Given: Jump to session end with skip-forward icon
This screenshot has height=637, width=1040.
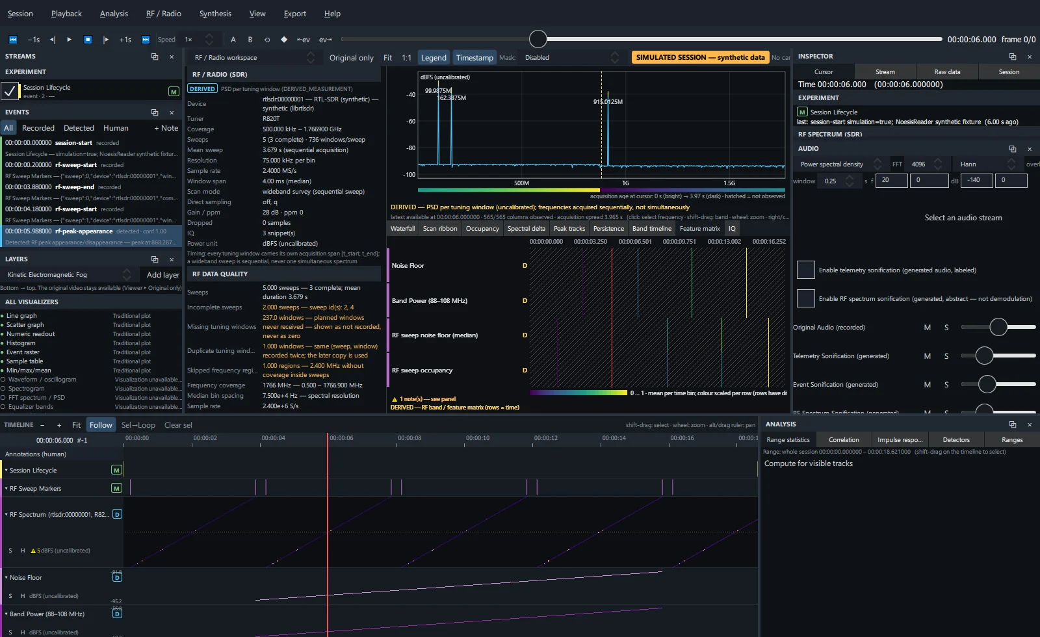Looking at the screenshot, I should [x=146, y=40].
